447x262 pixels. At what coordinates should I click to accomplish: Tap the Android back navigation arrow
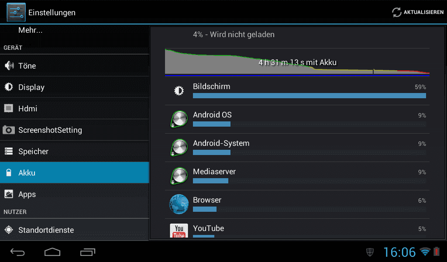[17, 252]
